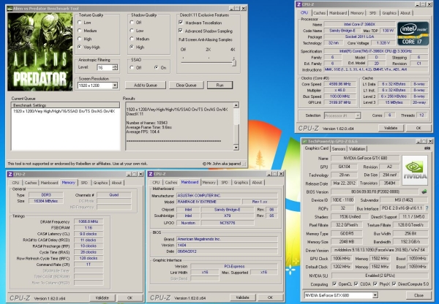Toggle Hardware Tessellation checkbox
Viewport: 439px width, 304px height.
181,23
